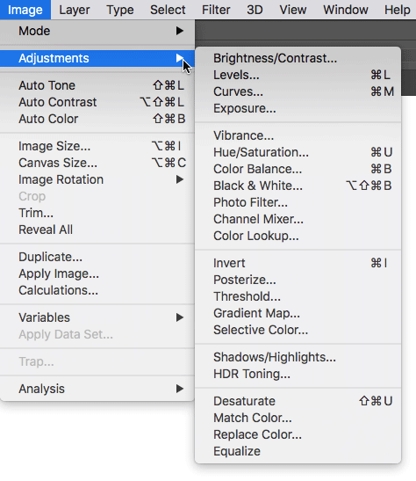This screenshot has width=416, height=481.
Task: Expand the Image Rotation submenu
Action: tap(97, 179)
